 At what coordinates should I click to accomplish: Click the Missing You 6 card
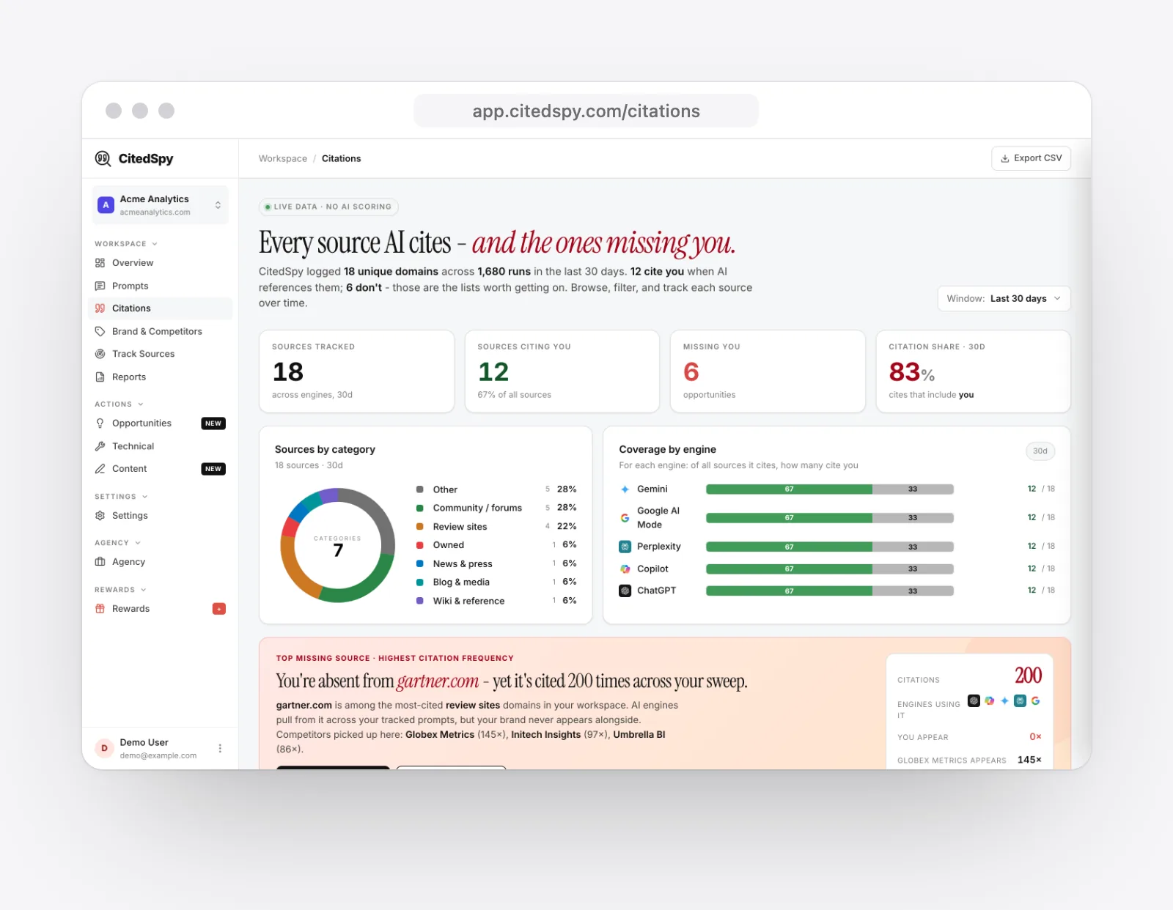(x=768, y=371)
